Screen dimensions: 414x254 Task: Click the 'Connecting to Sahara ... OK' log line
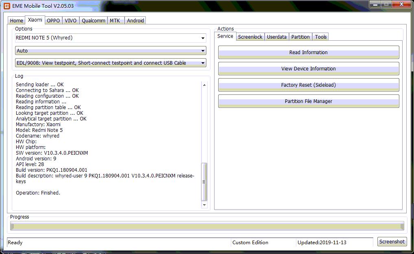(x=47, y=90)
